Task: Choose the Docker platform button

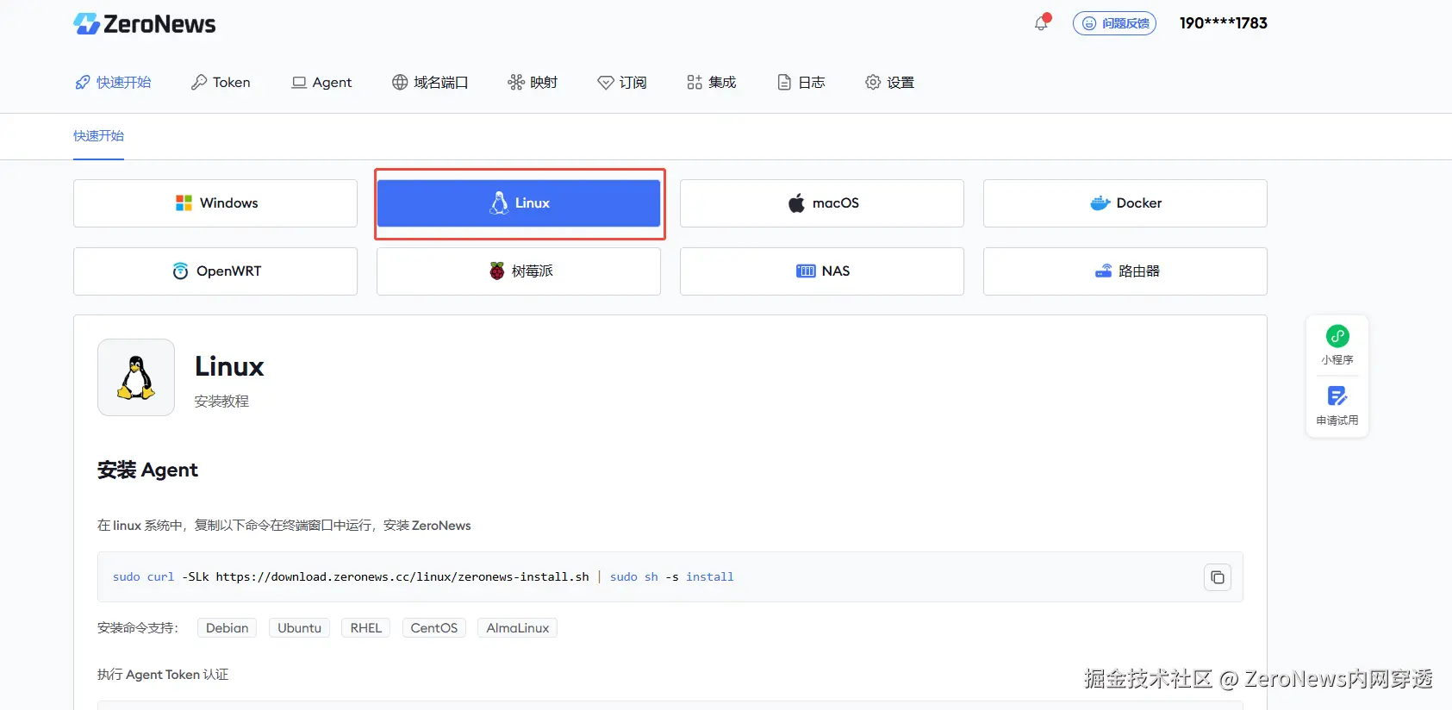Action: (x=1125, y=203)
